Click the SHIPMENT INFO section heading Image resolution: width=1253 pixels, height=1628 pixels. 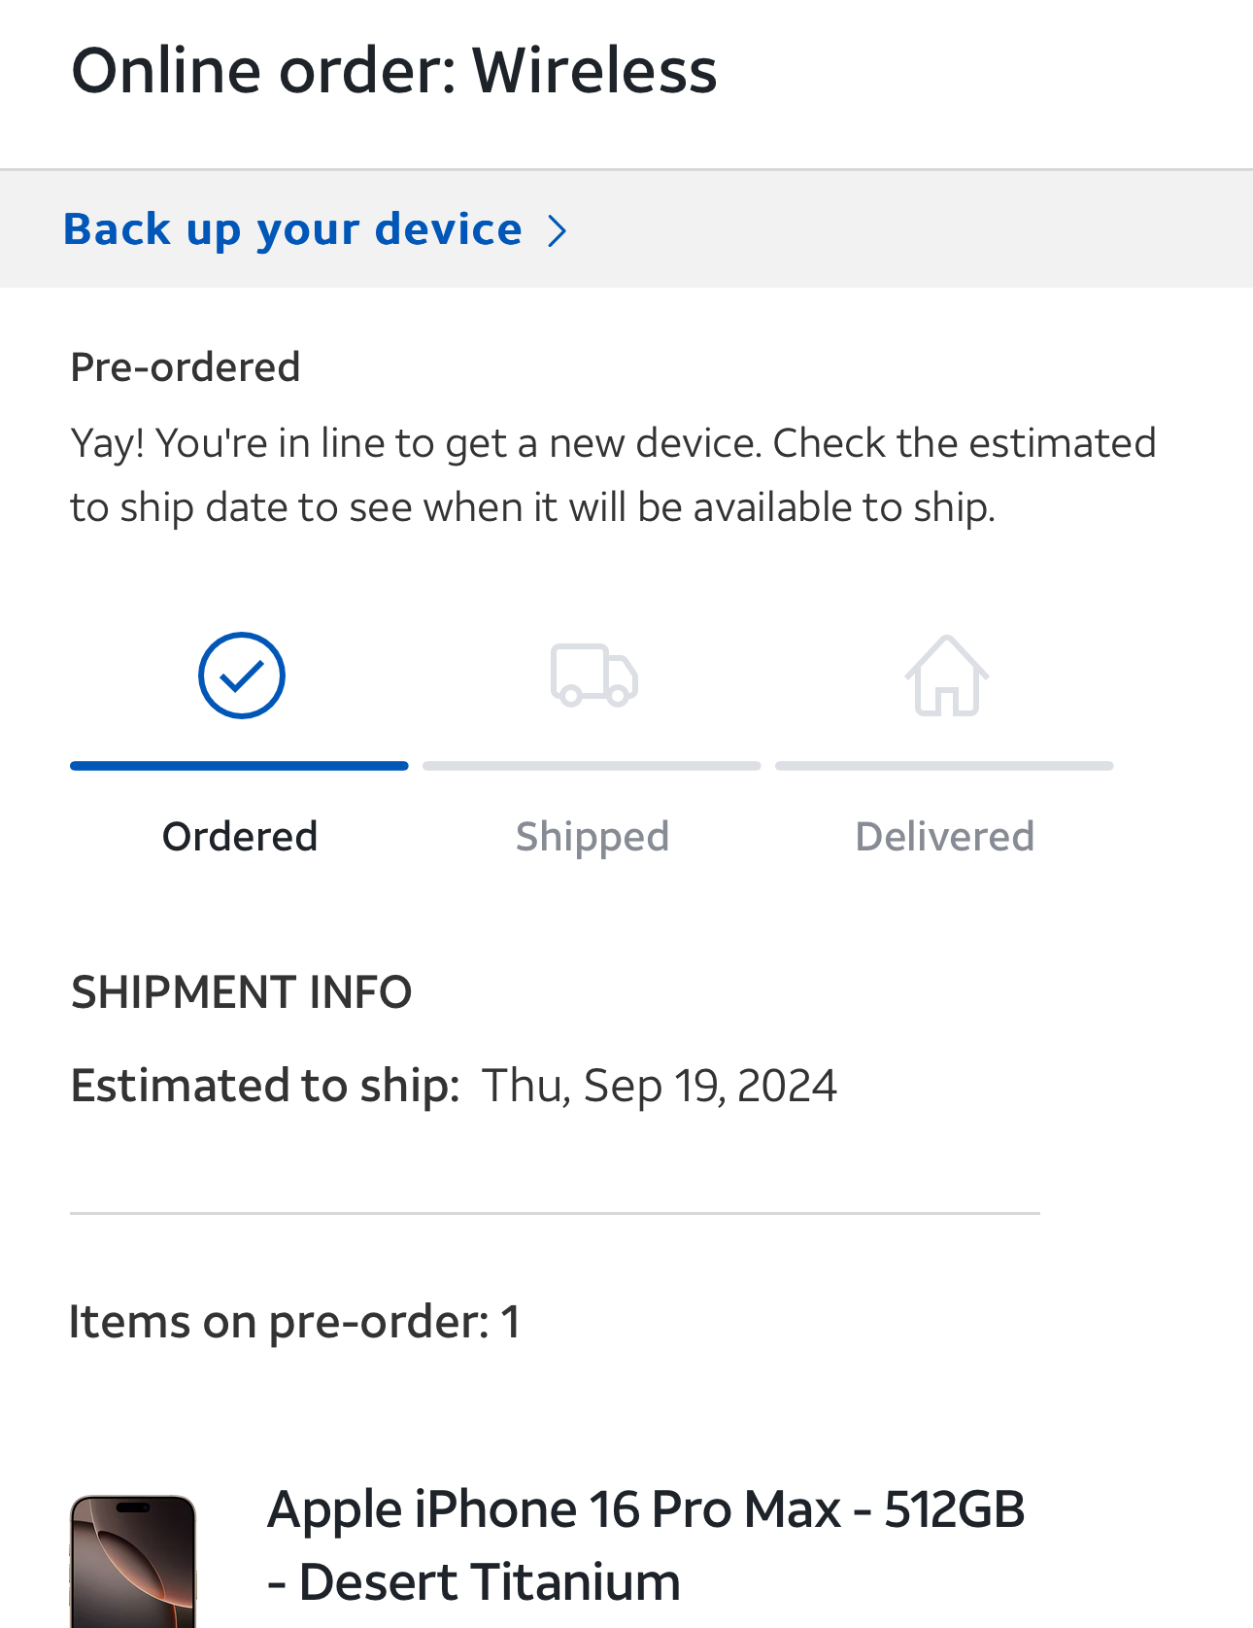(x=242, y=992)
